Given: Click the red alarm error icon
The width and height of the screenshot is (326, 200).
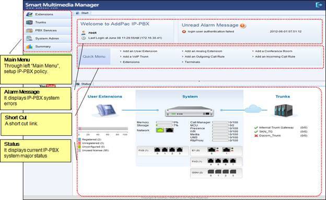Looking at the screenshot, I should pyautogui.click(x=184, y=32).
